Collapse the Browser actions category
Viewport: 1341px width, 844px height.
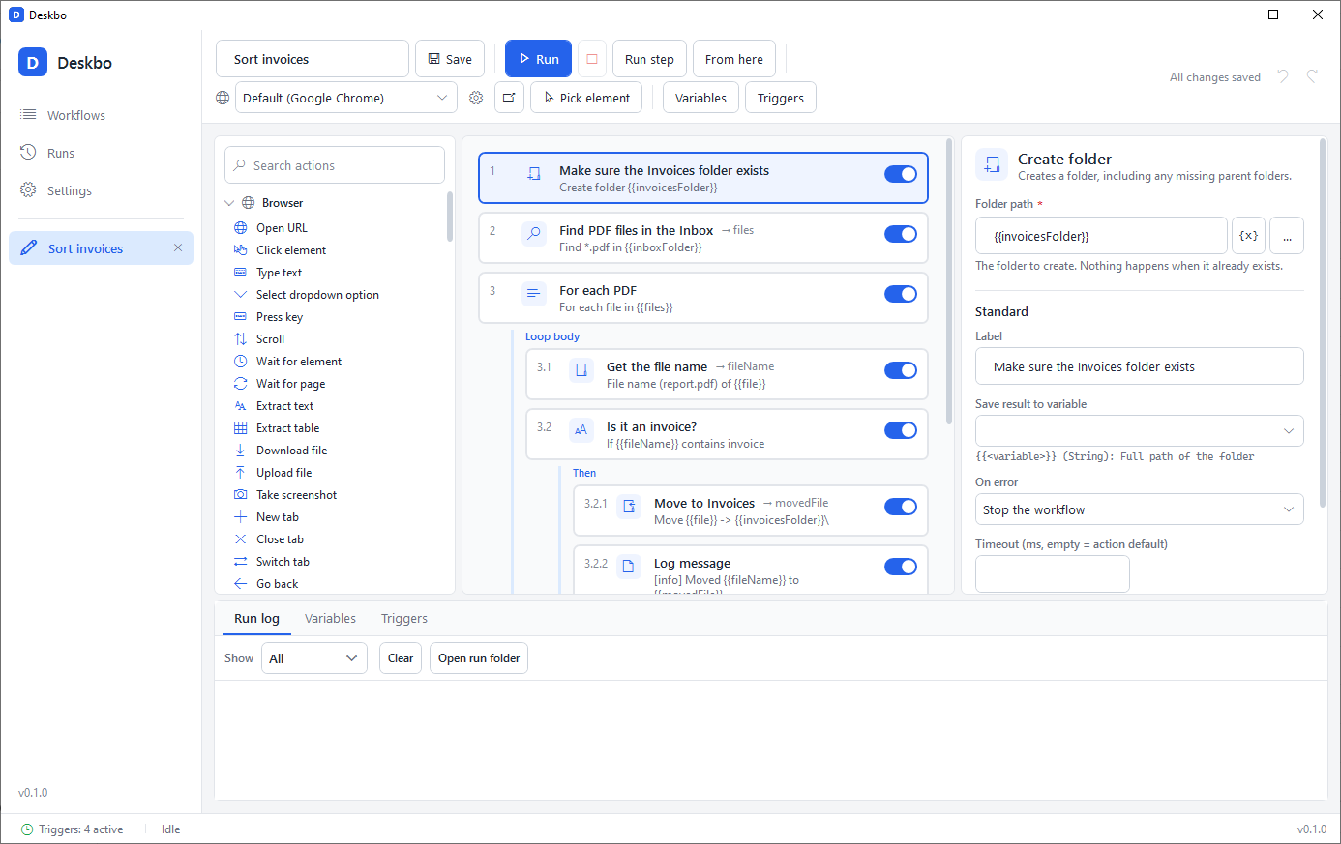tap(229, 203)
